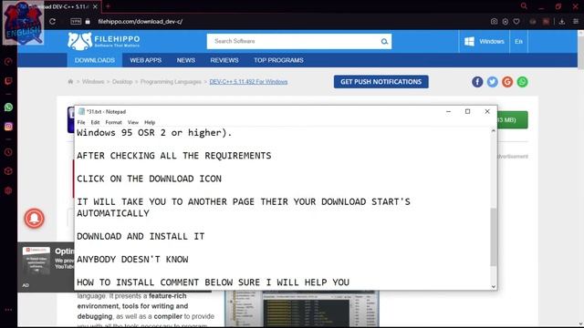The height and width of the screenshot is (328, 584).
Task: Open the easy setup menu icon
Action: pyautogui.click(x=576, y=22)
